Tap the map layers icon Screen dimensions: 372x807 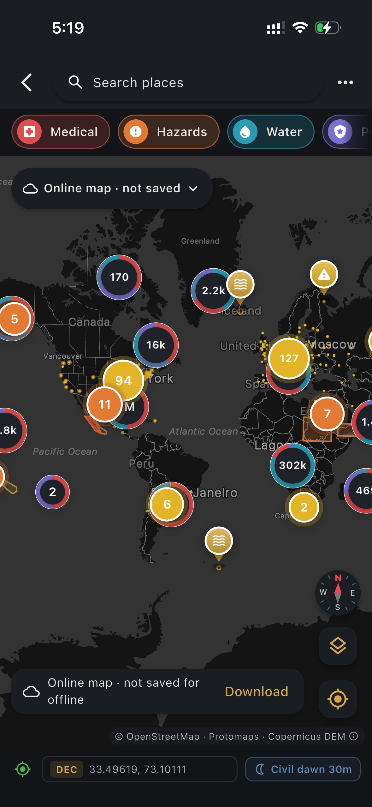pyautogui.click(x=338, y=646)
